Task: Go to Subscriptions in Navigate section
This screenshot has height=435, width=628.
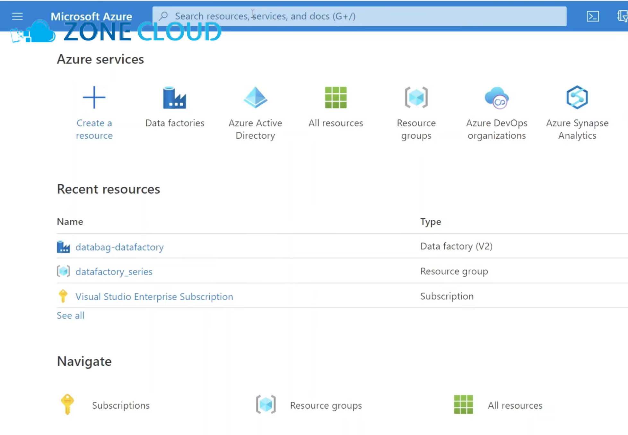Action: [121, 405]
